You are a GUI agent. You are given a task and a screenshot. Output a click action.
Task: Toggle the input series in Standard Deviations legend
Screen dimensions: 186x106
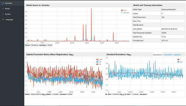tap(180, 62)
